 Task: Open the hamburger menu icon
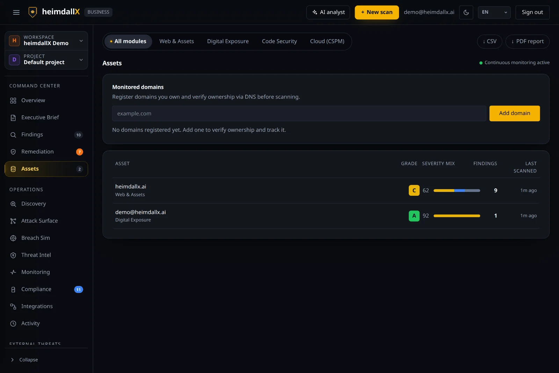(x=16, y=12)
